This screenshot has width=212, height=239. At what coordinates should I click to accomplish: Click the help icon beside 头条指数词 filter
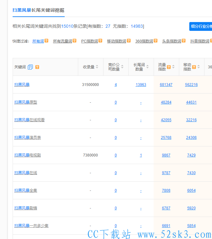click(x=184, y=41)
